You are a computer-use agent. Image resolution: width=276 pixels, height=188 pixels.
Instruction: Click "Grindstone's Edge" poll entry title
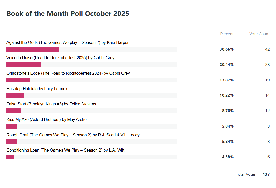[x=68, y=73]
